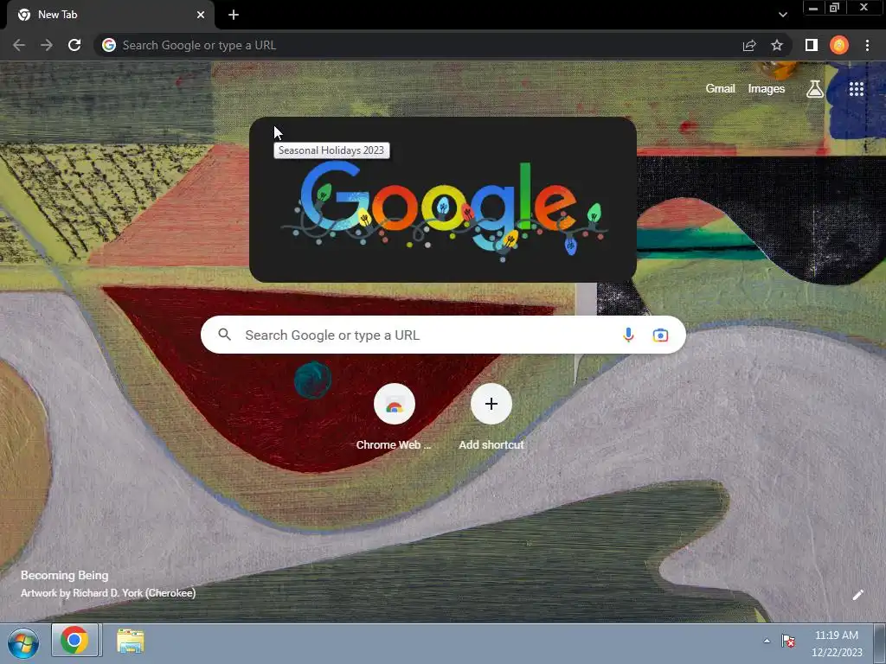Minimize the Chrome window
Viewport: 886px width, 664px height.
pyautogui.click(x=813, y=8)
